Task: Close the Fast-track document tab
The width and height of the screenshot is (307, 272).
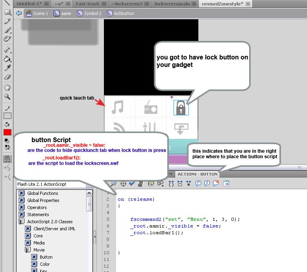Action: tap(104, 4)
